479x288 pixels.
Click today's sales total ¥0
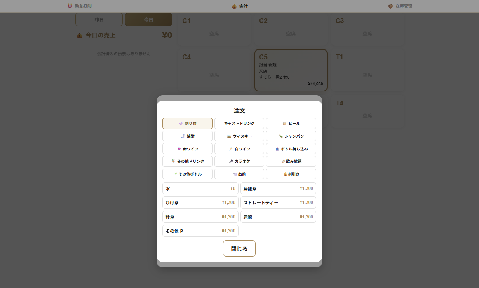(x=167, y=35)
